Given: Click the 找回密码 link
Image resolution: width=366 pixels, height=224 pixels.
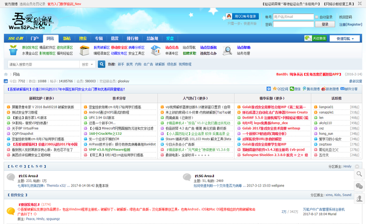Looking at the screenshot, I should tap(346, 17).
